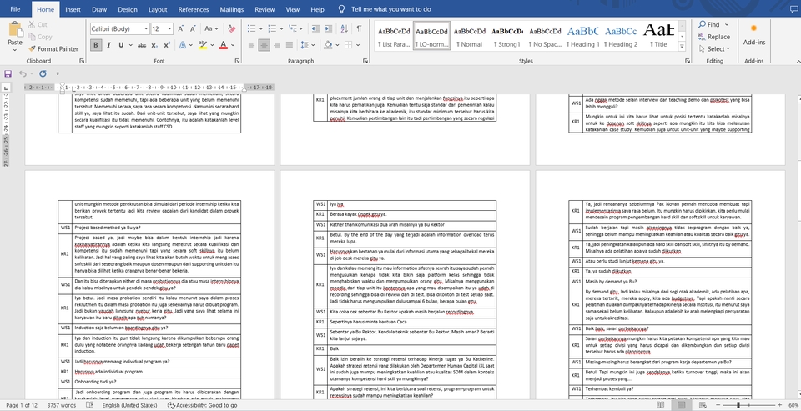Apply the No Spacing style
Screen dimensions: 801x411
(x=545, y=36)
